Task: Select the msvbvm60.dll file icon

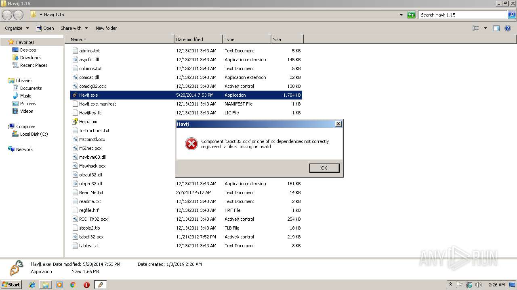Action: 75,157
